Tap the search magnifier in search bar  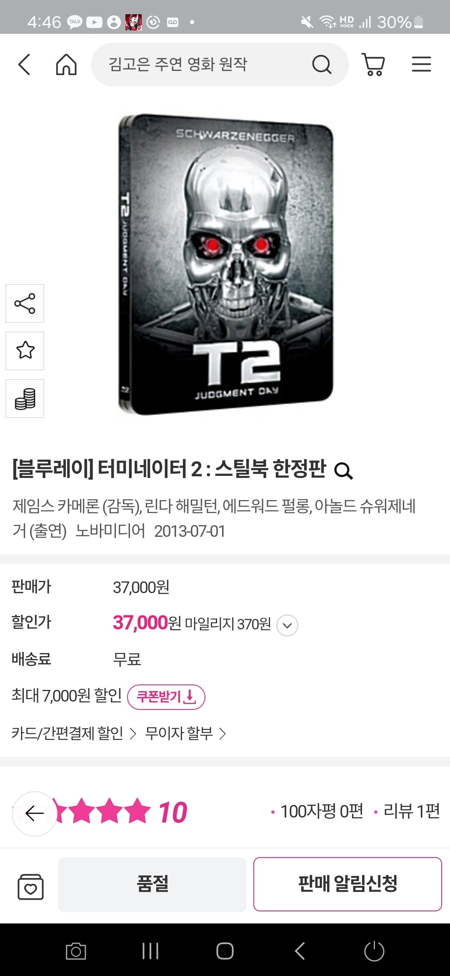point(322,65)
